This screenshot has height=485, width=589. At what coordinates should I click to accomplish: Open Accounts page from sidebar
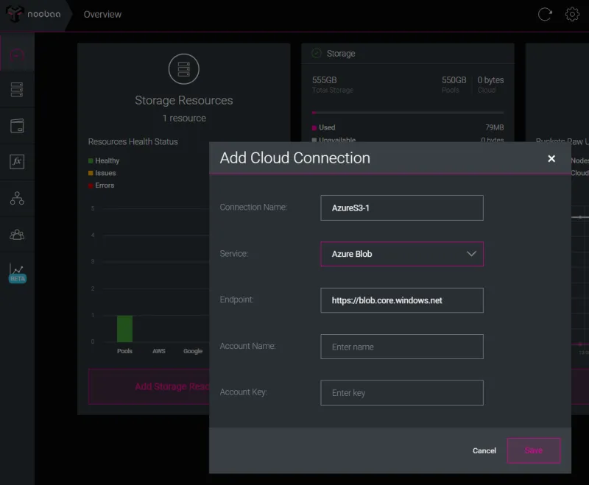(17, 234)
